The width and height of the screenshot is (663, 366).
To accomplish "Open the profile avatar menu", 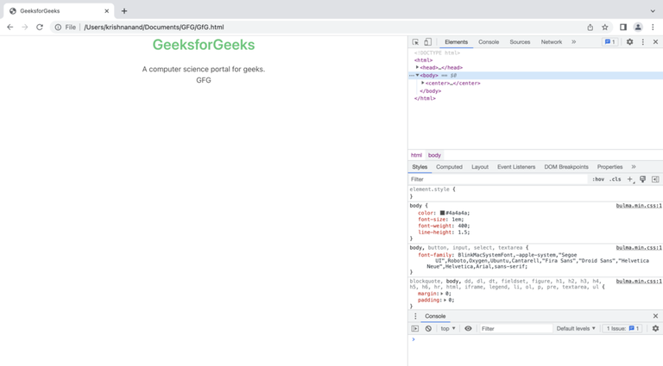I will [638, 27].
